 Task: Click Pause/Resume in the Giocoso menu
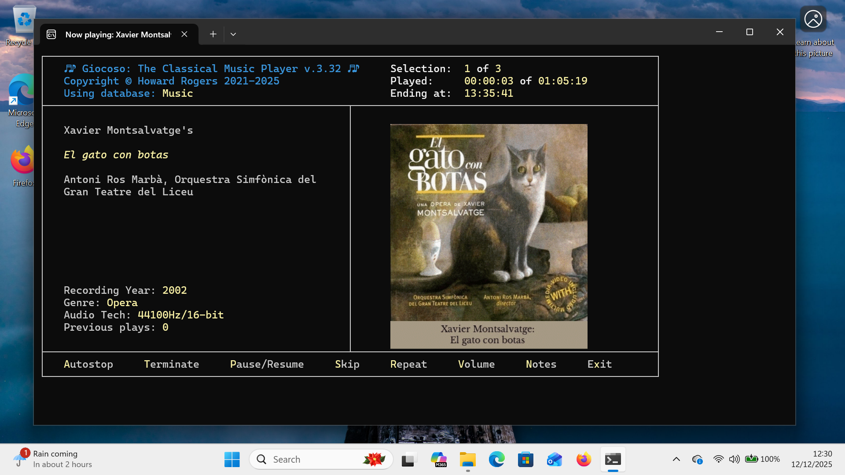[x=267, y=364]
